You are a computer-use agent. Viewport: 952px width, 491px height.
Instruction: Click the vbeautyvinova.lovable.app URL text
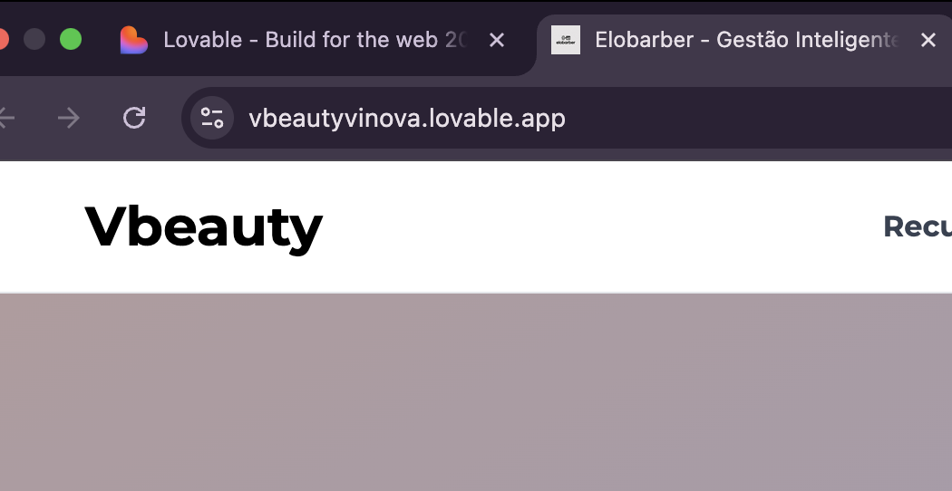tap(407, 118)
